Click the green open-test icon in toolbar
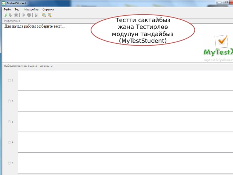The width and height of the screenshot is (233, 175). (x=5, y=15)
